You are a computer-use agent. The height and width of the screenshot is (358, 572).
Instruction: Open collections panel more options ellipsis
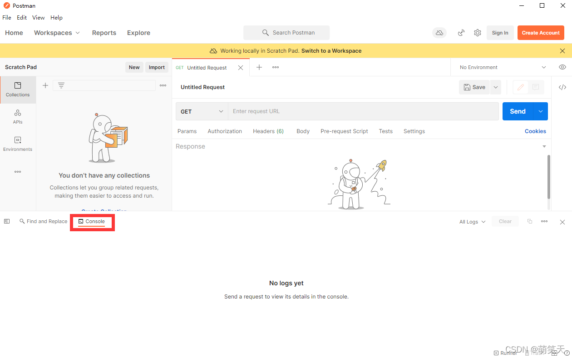tap(163, 85)
